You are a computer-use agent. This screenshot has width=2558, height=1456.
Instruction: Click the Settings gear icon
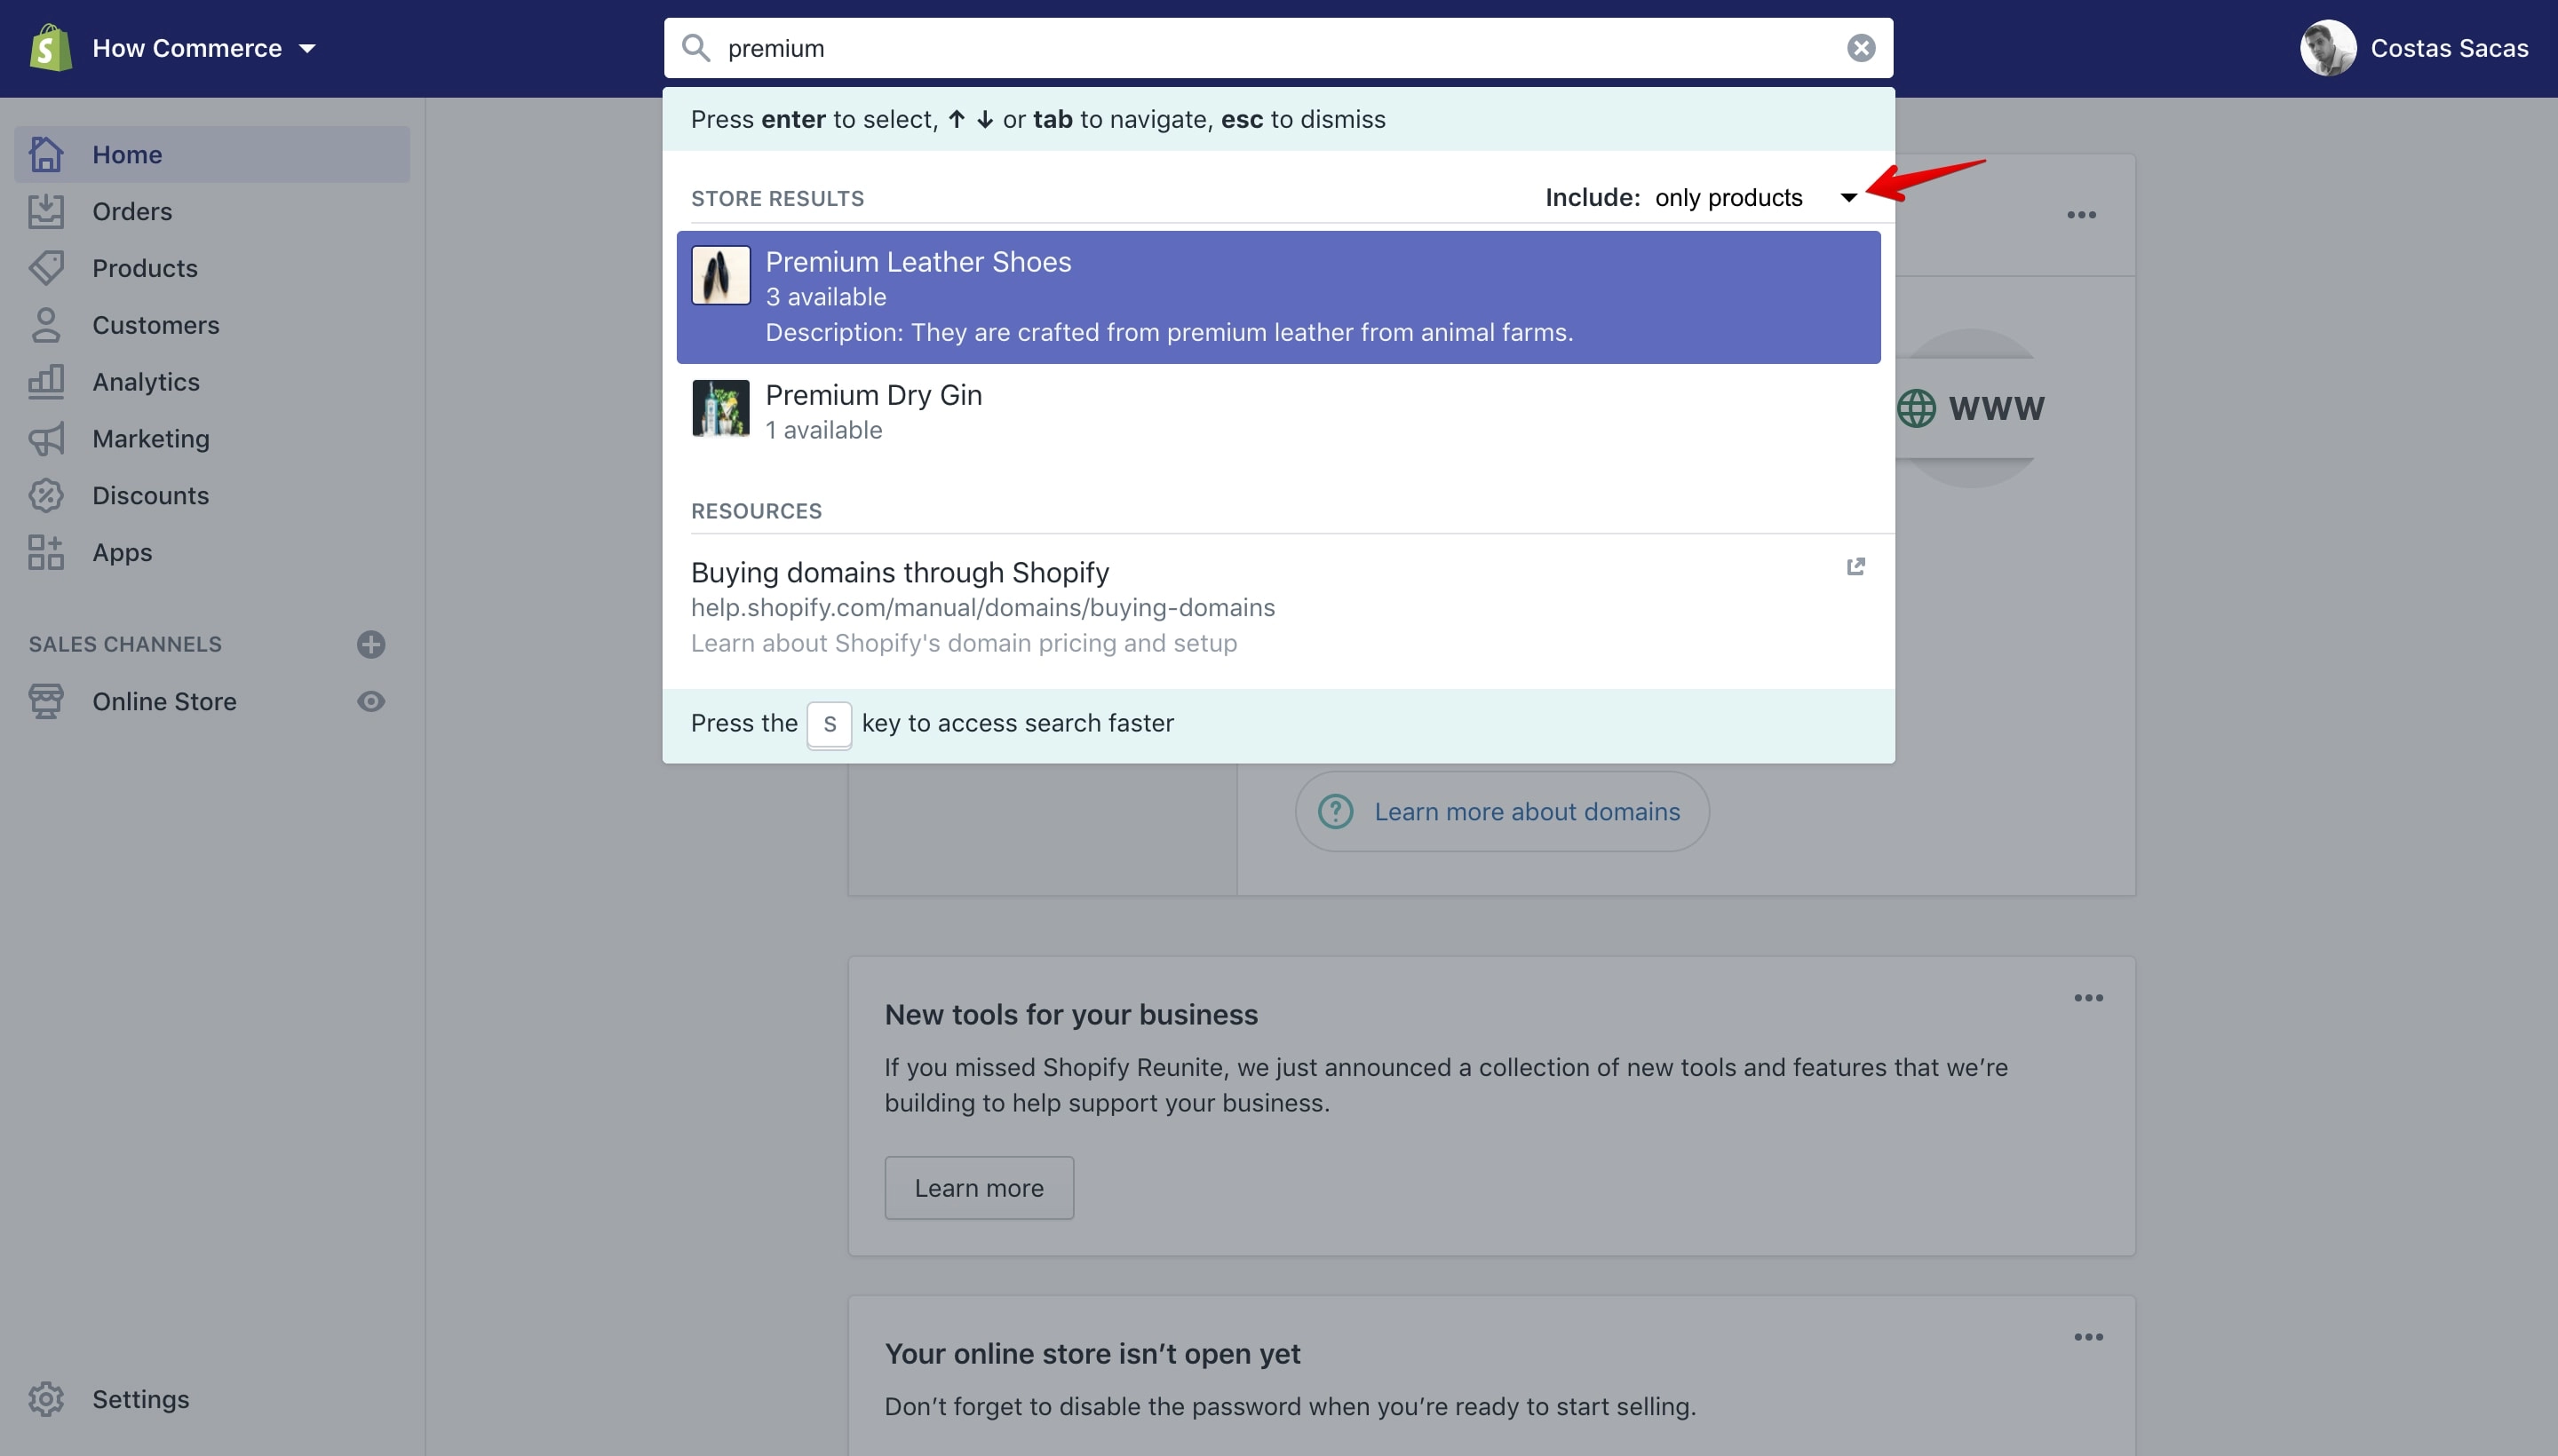(x=46, y=1399)
